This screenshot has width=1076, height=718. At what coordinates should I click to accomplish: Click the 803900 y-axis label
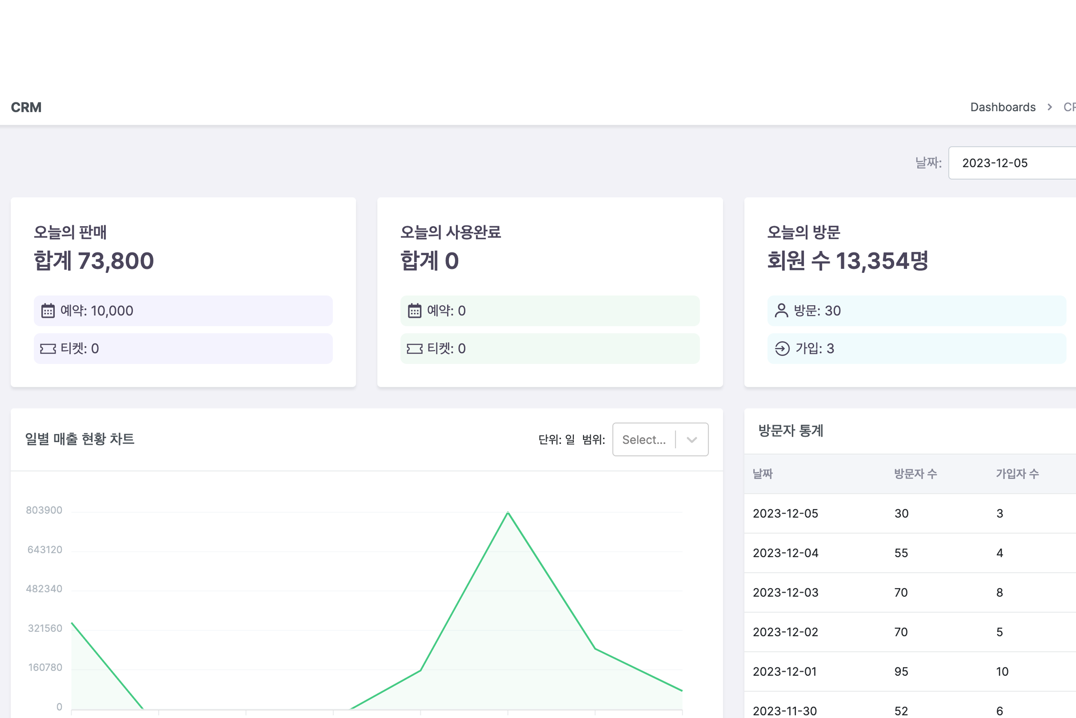coord(44,510)
